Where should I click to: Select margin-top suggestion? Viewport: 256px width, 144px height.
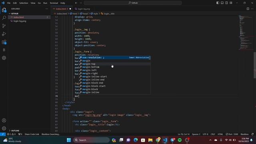coord(115,64)
